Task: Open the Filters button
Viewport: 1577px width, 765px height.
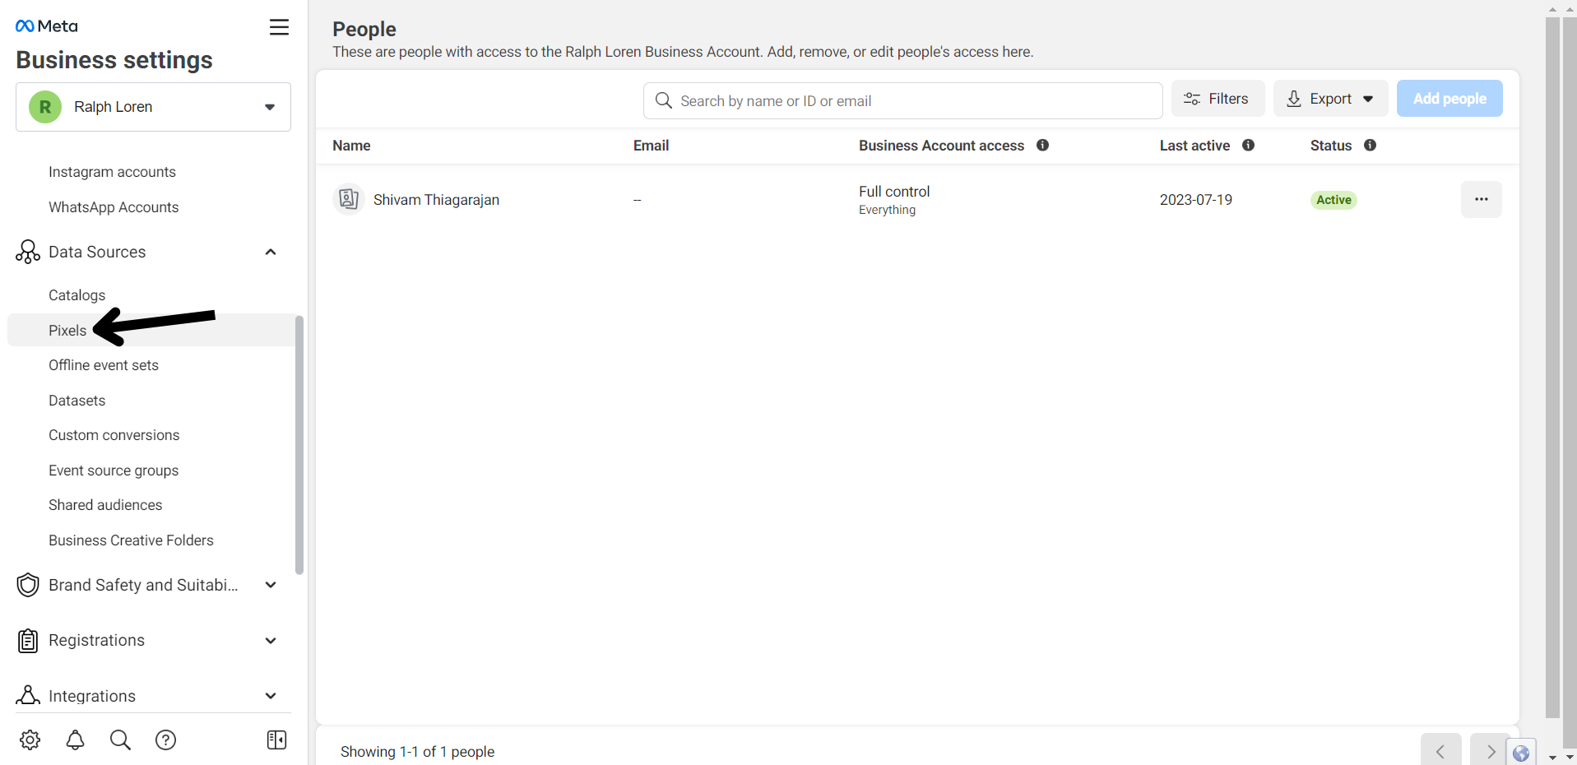Action: 1218,99
